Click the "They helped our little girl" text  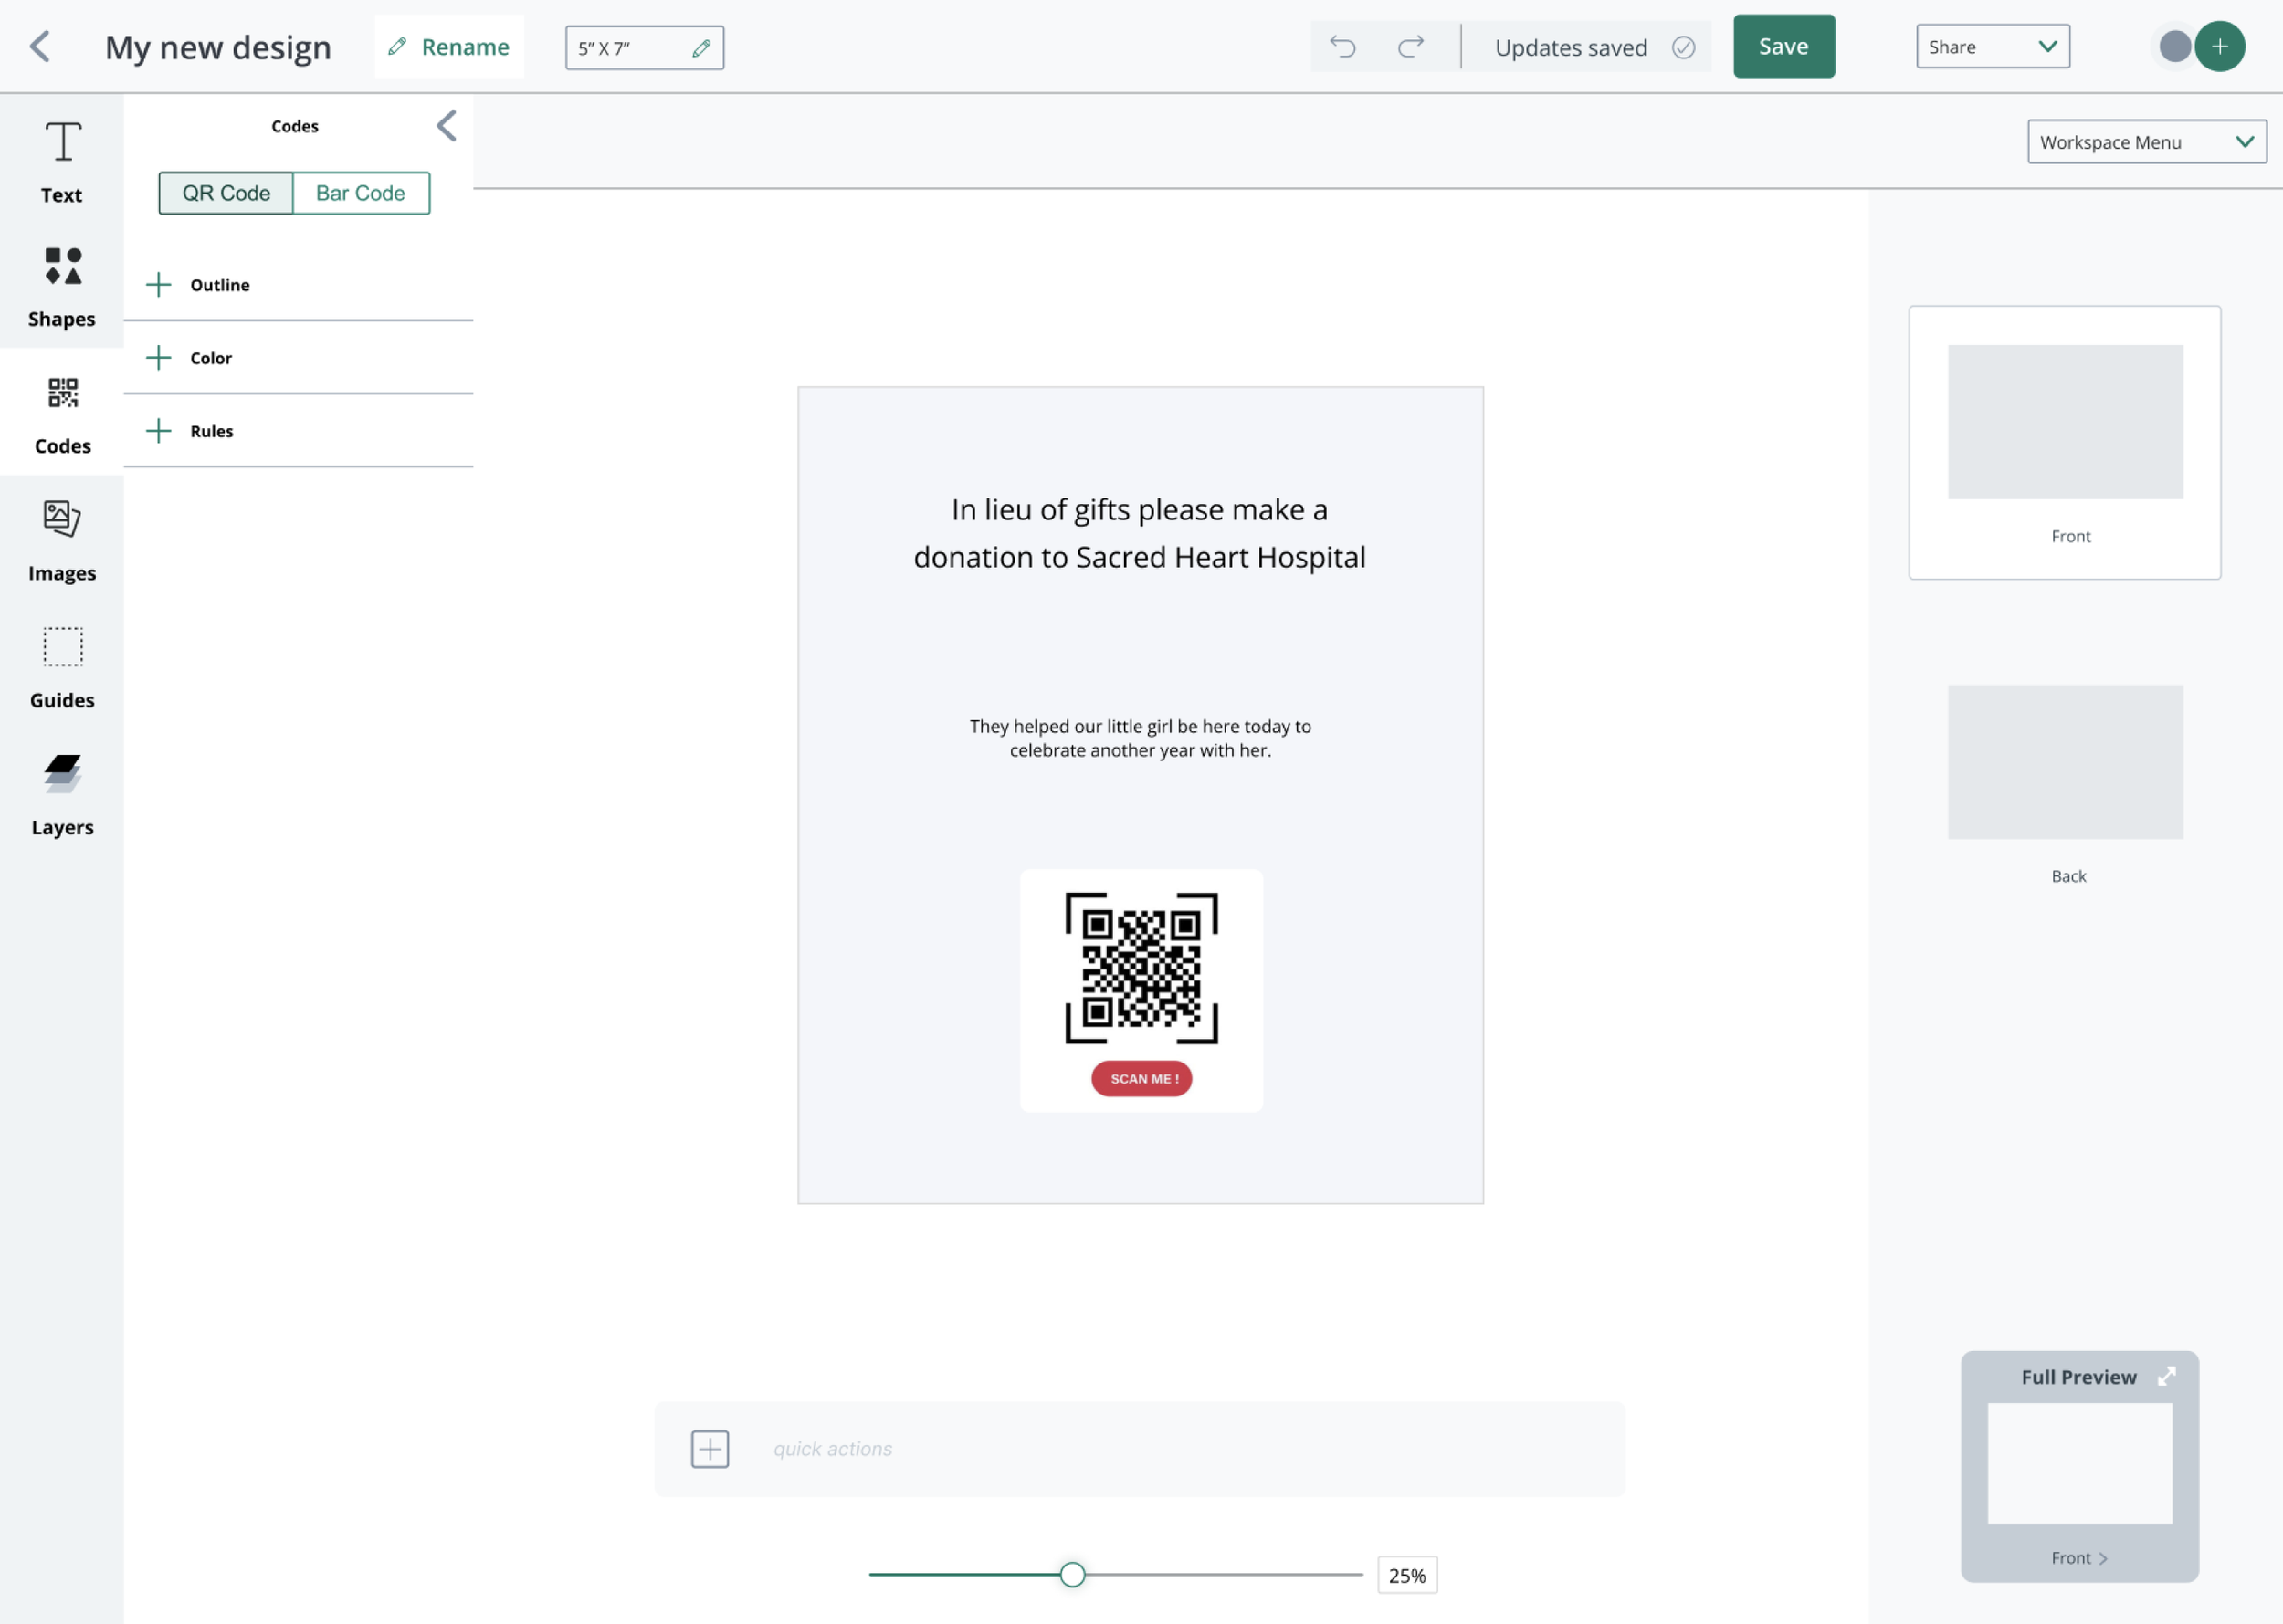[x=1141, y=738]
